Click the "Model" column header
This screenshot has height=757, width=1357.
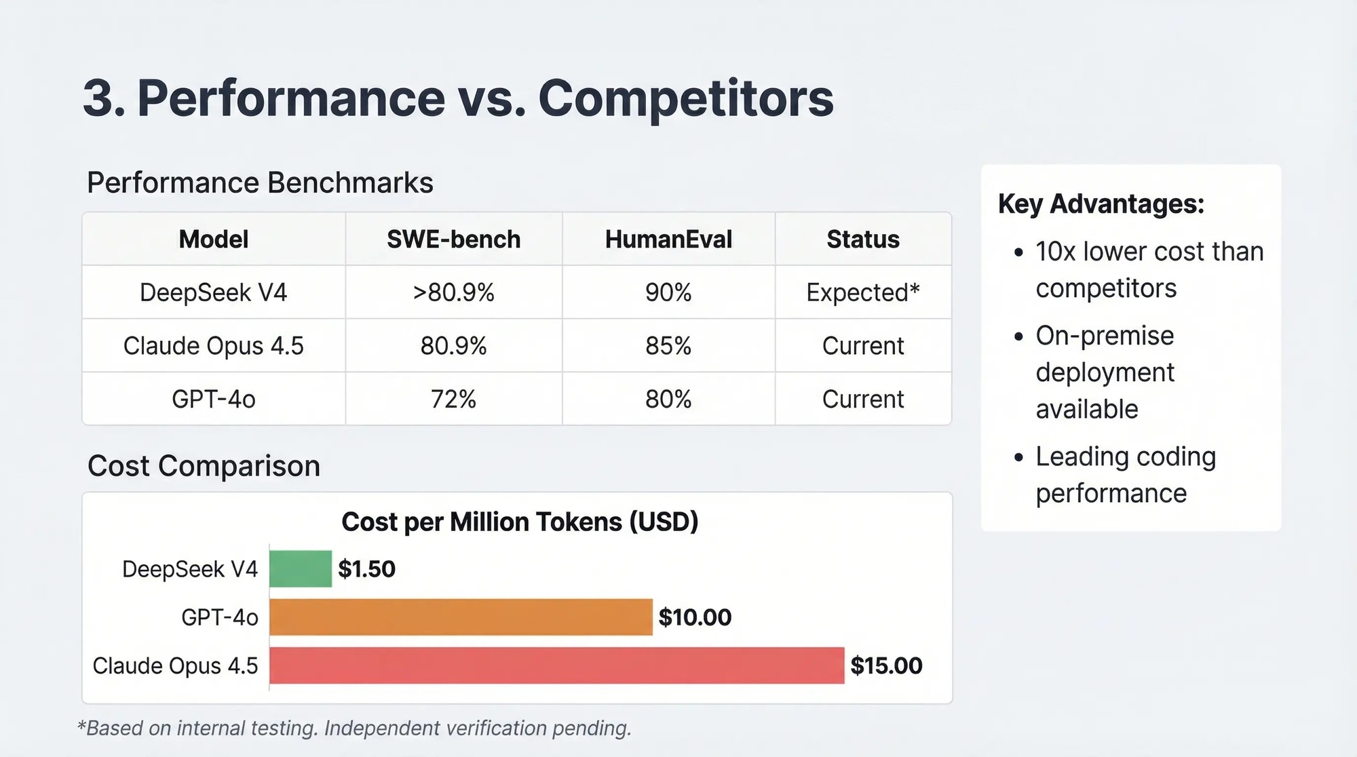(214, 239)
